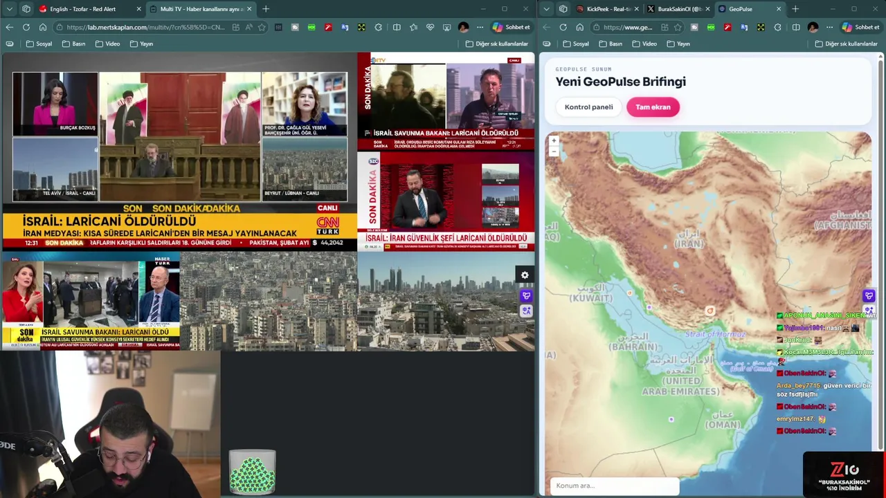Open Video bookmarks folder in left window
This screenshot has height=498, width=886.
click(107, 44)
